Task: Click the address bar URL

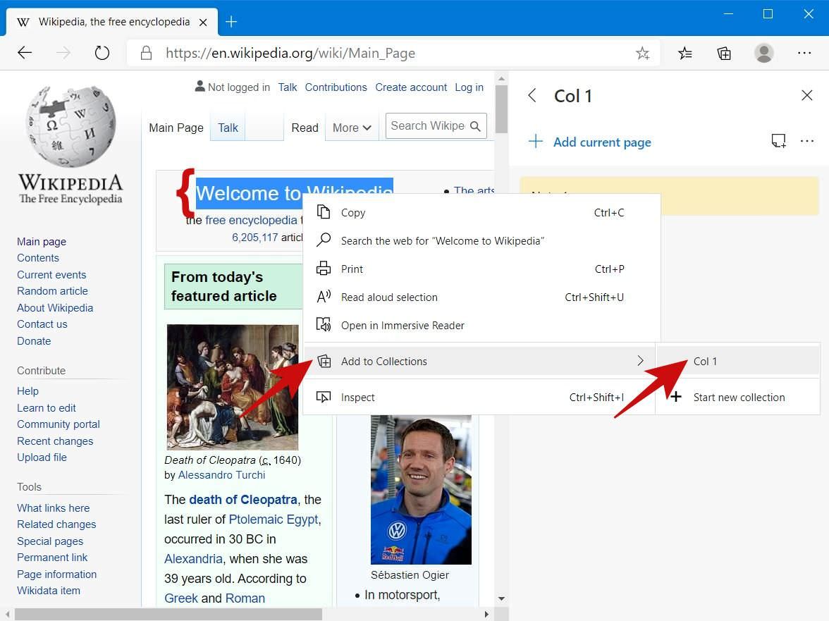Action: click(290, 54)
